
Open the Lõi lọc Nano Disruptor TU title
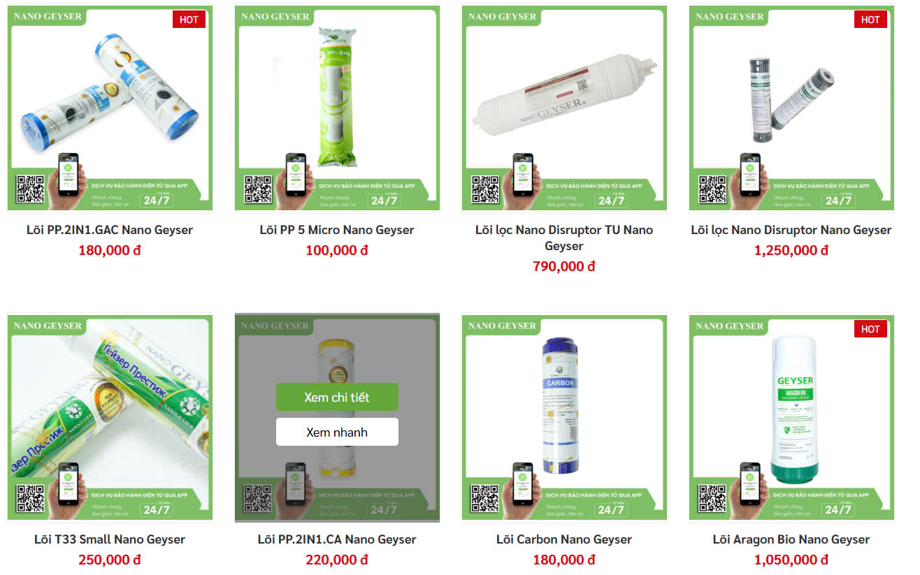click(x=564, y=238)
